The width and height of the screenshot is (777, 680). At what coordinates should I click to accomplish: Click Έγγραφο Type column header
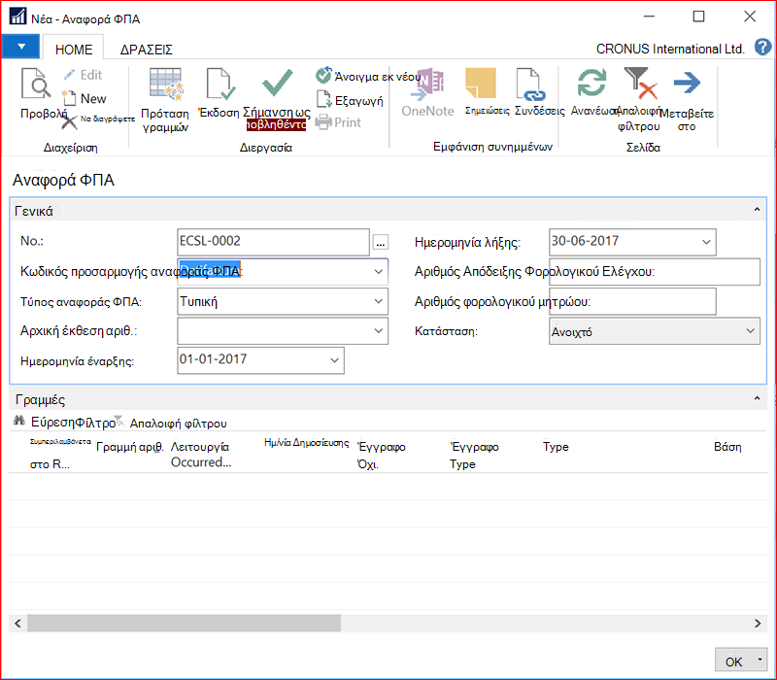[474, 455]
